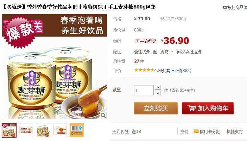The image size is (247, 141).
Task: Select the first product thumbnail
Action: (x=9, y=130)
